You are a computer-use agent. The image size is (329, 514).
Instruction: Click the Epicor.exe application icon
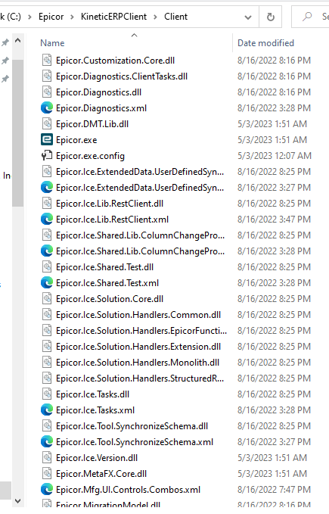click(47, 140)
